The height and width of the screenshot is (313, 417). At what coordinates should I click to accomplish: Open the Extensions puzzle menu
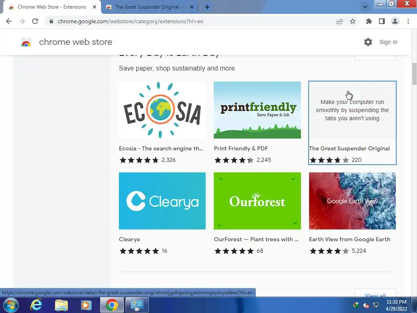coord(369,21)
